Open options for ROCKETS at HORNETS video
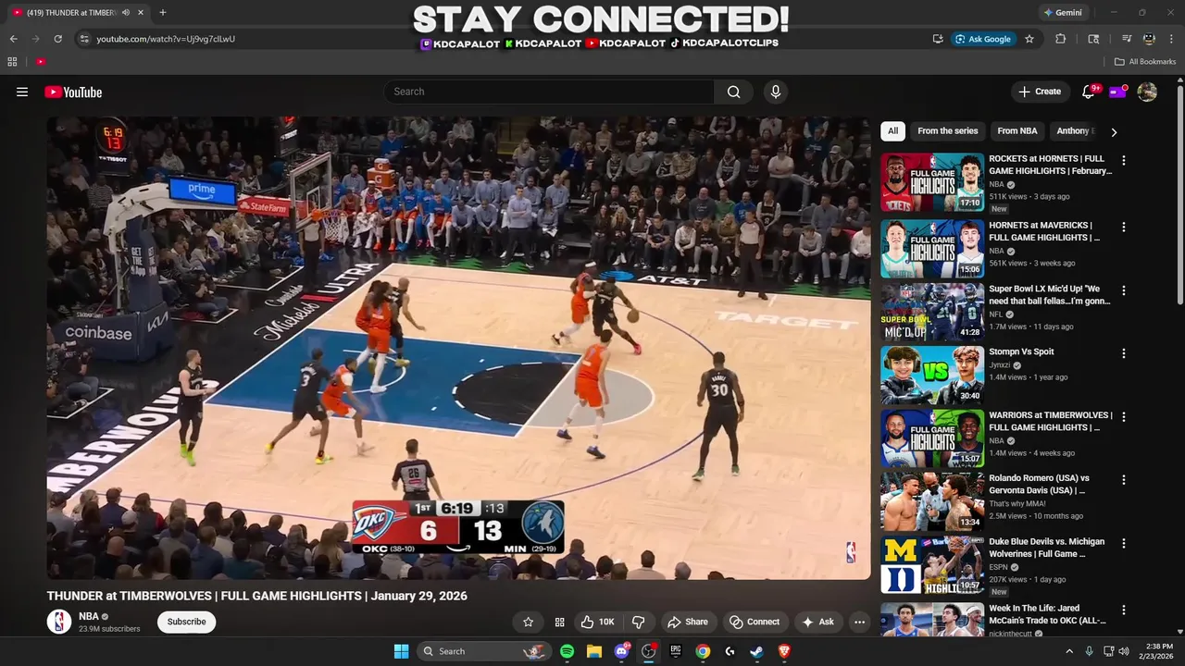The image size is (1185, 666). (x=1124, y=160)
